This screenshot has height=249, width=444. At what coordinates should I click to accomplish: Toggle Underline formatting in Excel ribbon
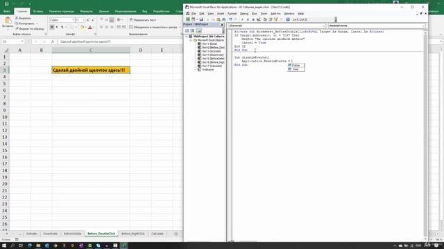click(62, 27)
